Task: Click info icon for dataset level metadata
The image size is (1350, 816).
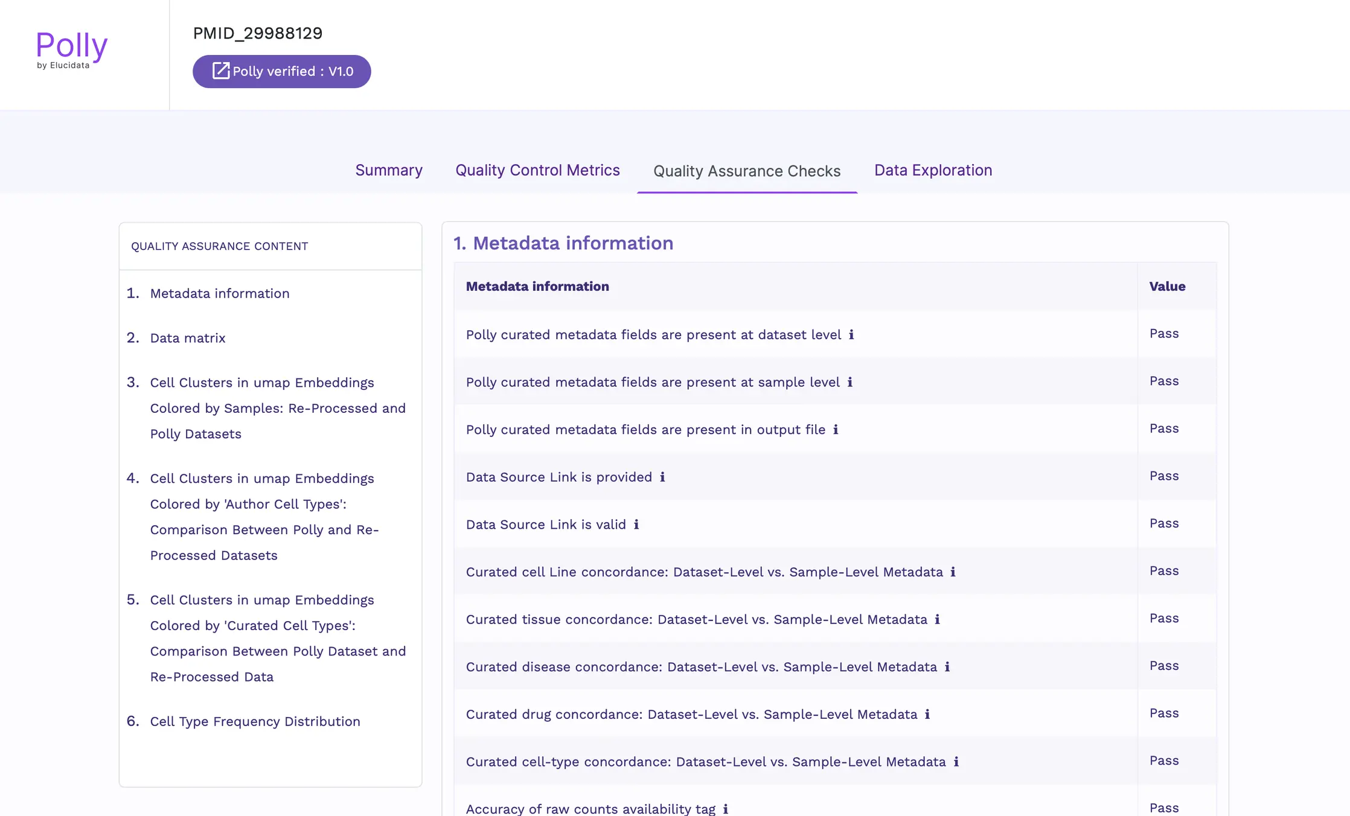Action: (x=851, y=334)
